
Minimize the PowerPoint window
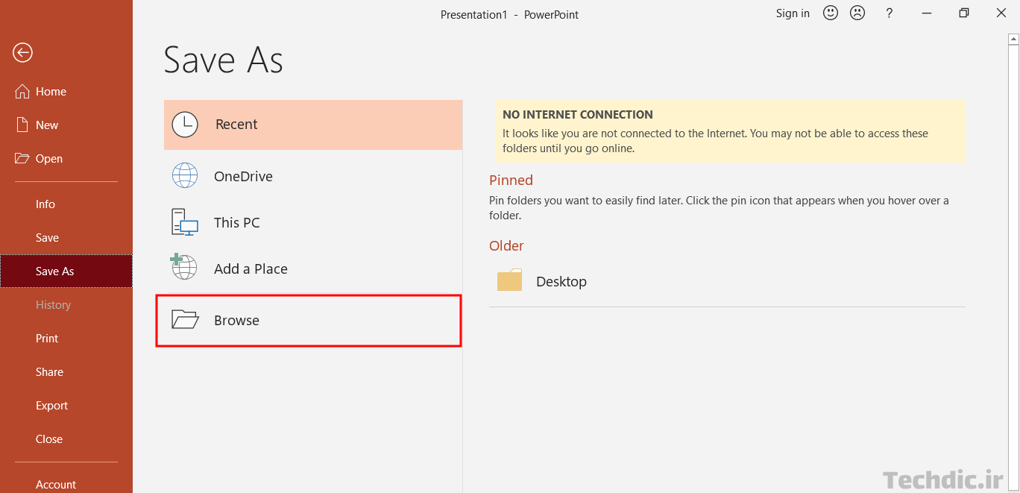pos(927,13)
